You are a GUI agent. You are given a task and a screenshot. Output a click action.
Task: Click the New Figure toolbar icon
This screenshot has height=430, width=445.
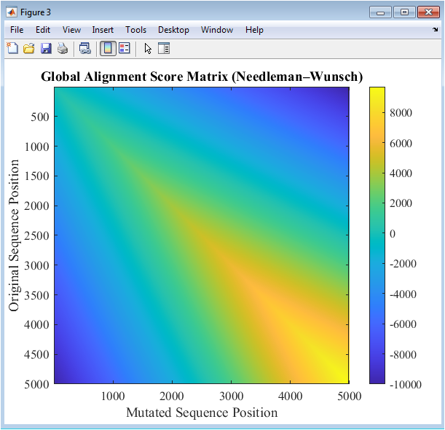pyautogui.click(x=12, y=49)
